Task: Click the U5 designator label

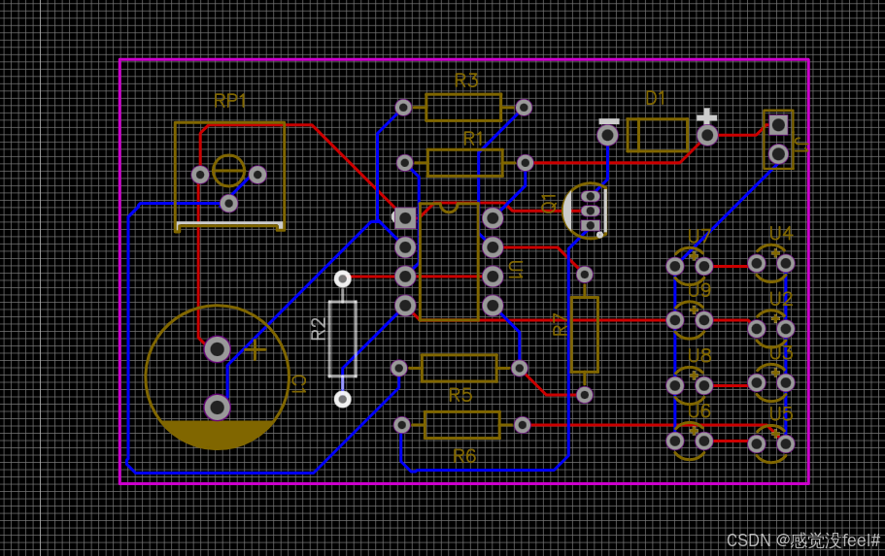Action: (x=781, y=414)
